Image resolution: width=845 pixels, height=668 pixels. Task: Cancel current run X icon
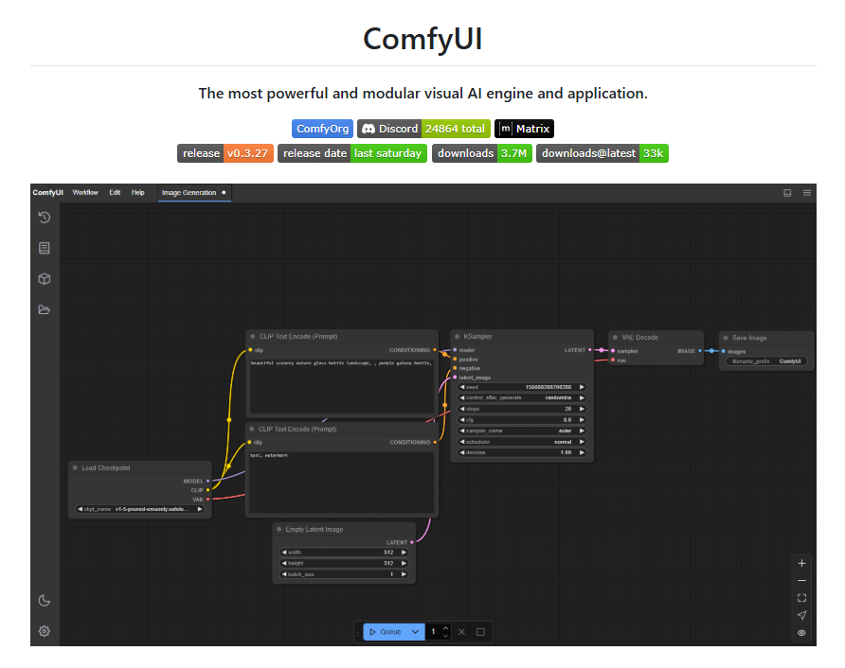(x=462, y=632)
